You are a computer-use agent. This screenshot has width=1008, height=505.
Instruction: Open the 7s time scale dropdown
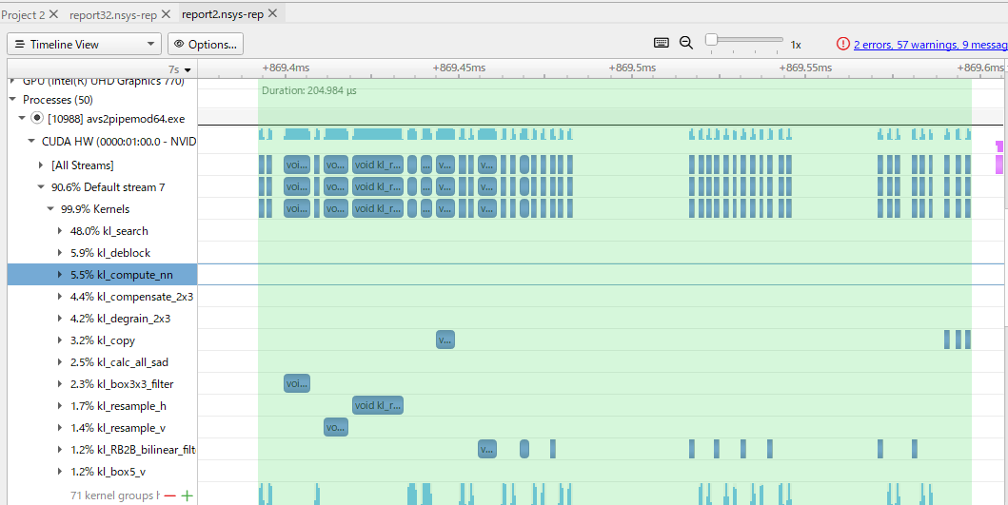180,69
